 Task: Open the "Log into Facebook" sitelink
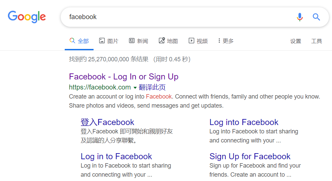click(244, 122)
